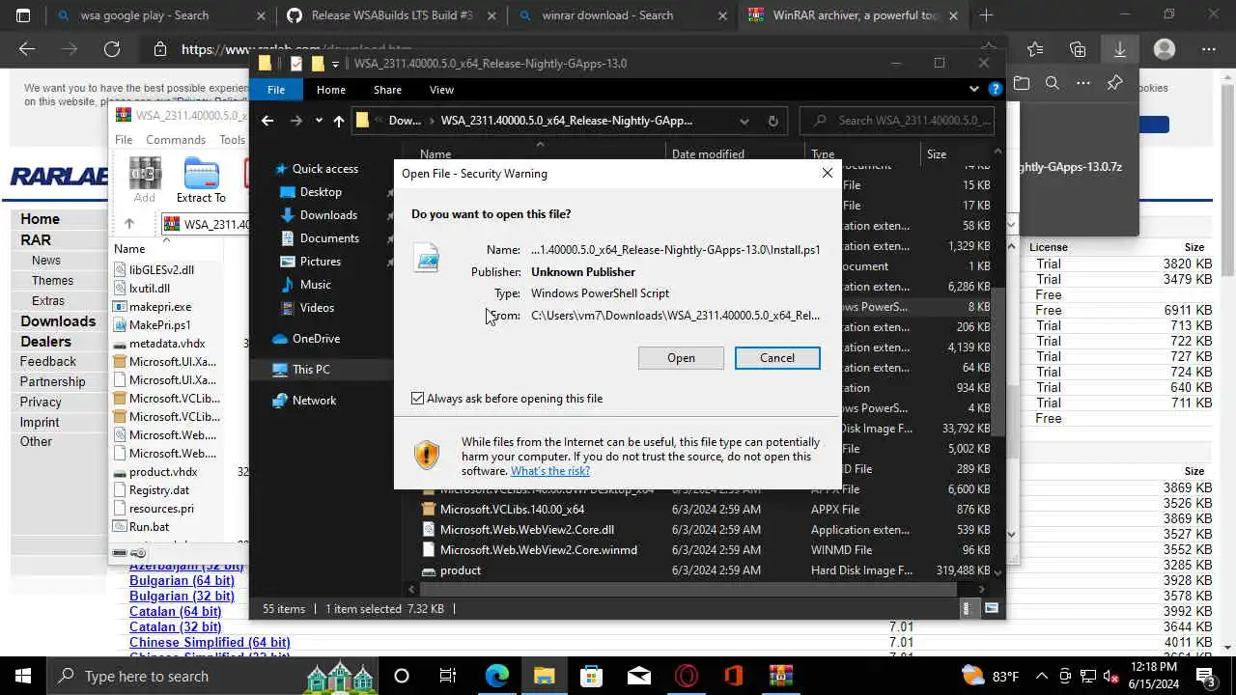
Task: Open the What's the risk link
Action: click(550, 471)
